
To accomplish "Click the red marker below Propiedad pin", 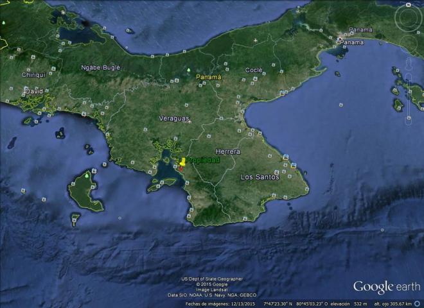I will click(181, 169).
